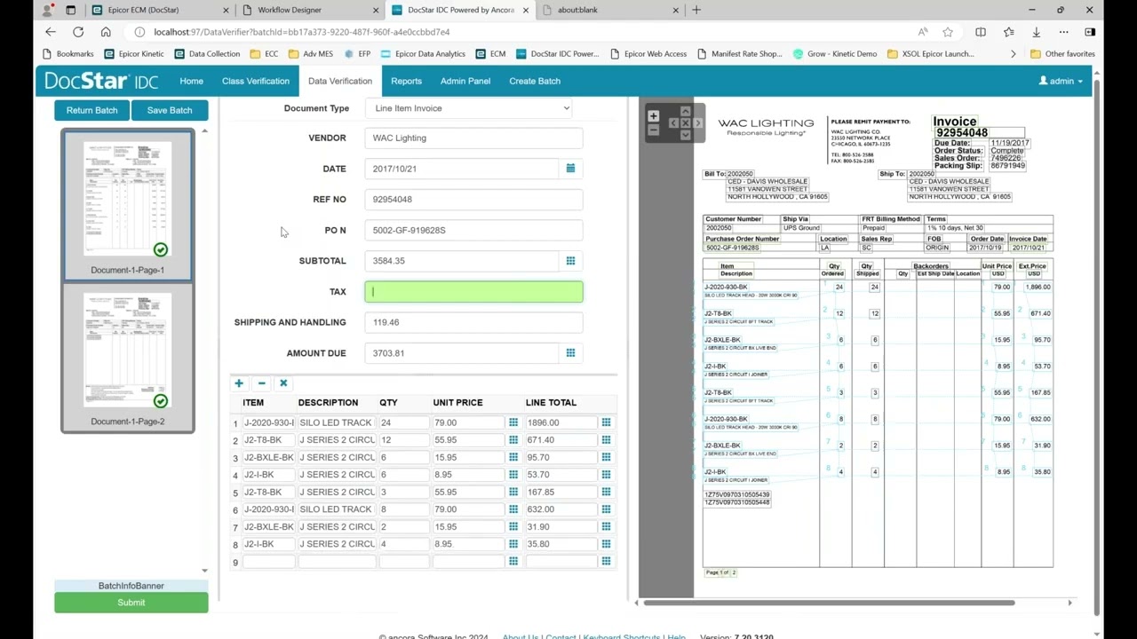Click the PO N field 5002-GF-919628S
This screenshot has height=639, width=1137.
point(473,230)
